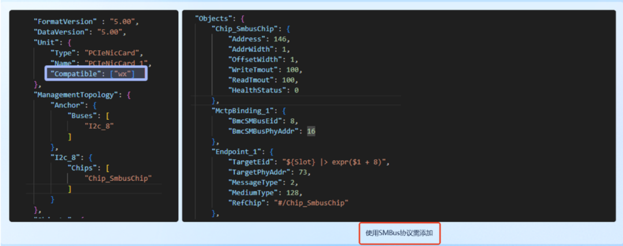Viewport: 623px width, 246px height.
Task: Click the "Address" value 146
Action: point(280,39)
